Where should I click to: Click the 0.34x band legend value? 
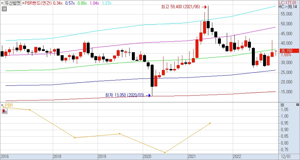58,3
